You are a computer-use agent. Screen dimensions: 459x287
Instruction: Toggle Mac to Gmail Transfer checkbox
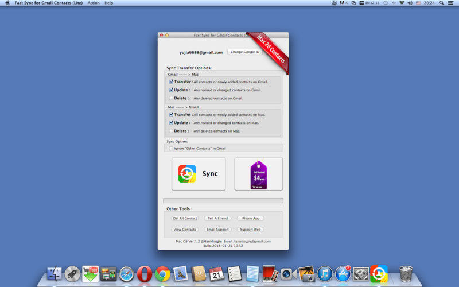[x=171, y=114]
